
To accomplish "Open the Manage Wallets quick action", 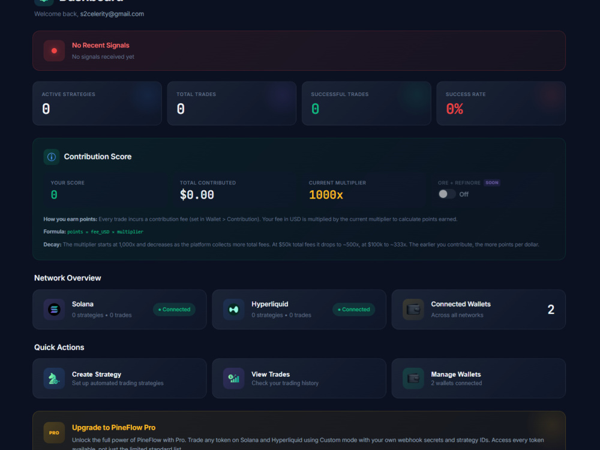I will (478, 379).
